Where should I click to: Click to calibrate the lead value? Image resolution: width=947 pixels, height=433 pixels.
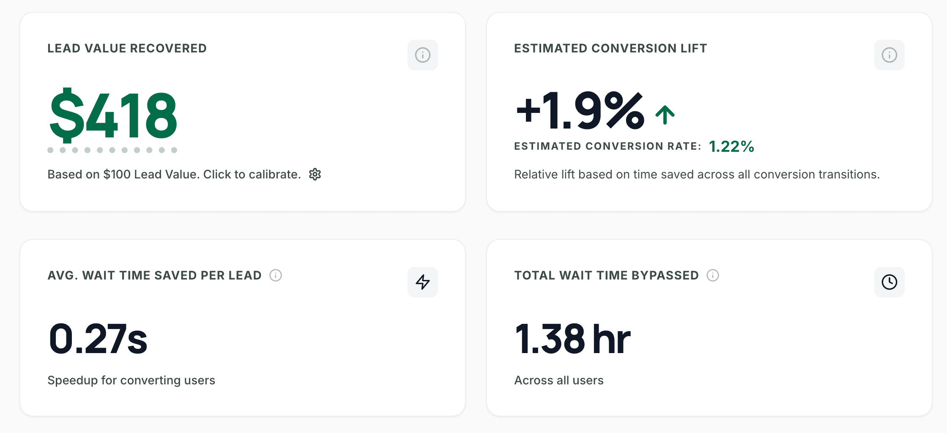click(x=174, y=174)
